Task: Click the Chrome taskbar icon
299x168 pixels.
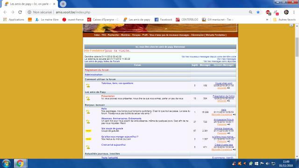Action: click(x=20, y=163)
